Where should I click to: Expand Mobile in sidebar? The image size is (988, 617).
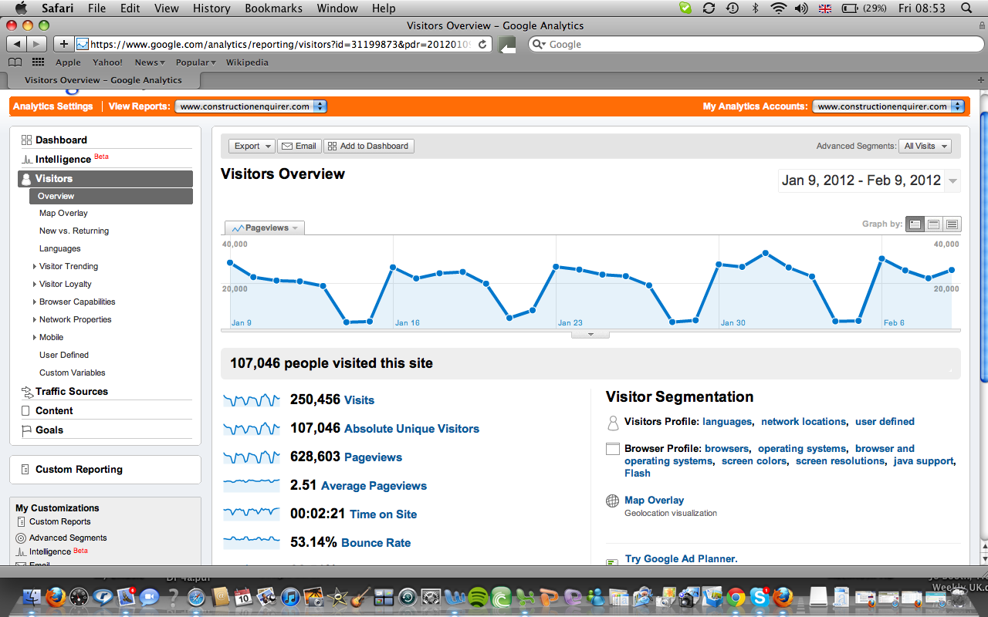(x=35, y=338)
